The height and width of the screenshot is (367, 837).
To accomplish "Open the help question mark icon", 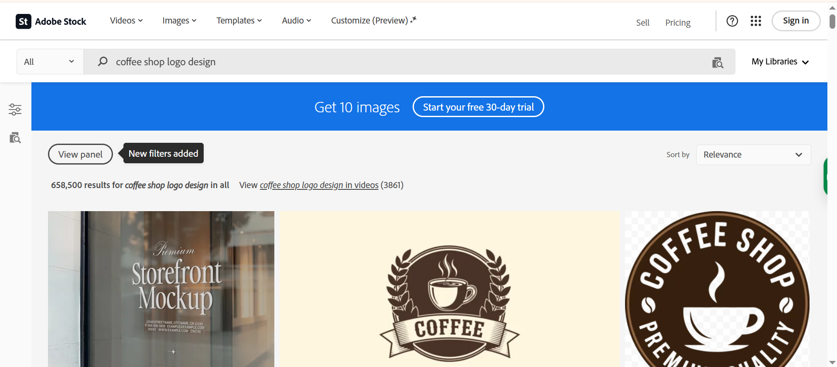I will click(732, 21).
